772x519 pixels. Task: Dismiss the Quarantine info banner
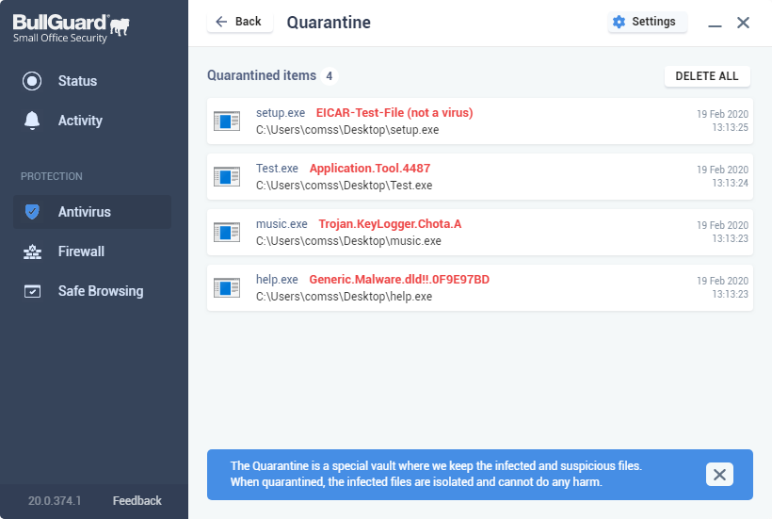(719, 475)
